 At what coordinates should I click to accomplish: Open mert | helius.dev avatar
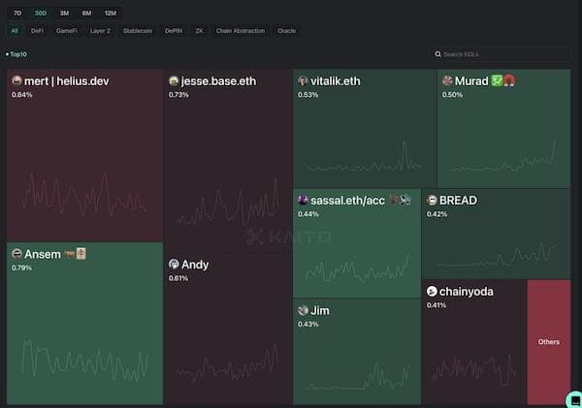(x=16, y=80)
